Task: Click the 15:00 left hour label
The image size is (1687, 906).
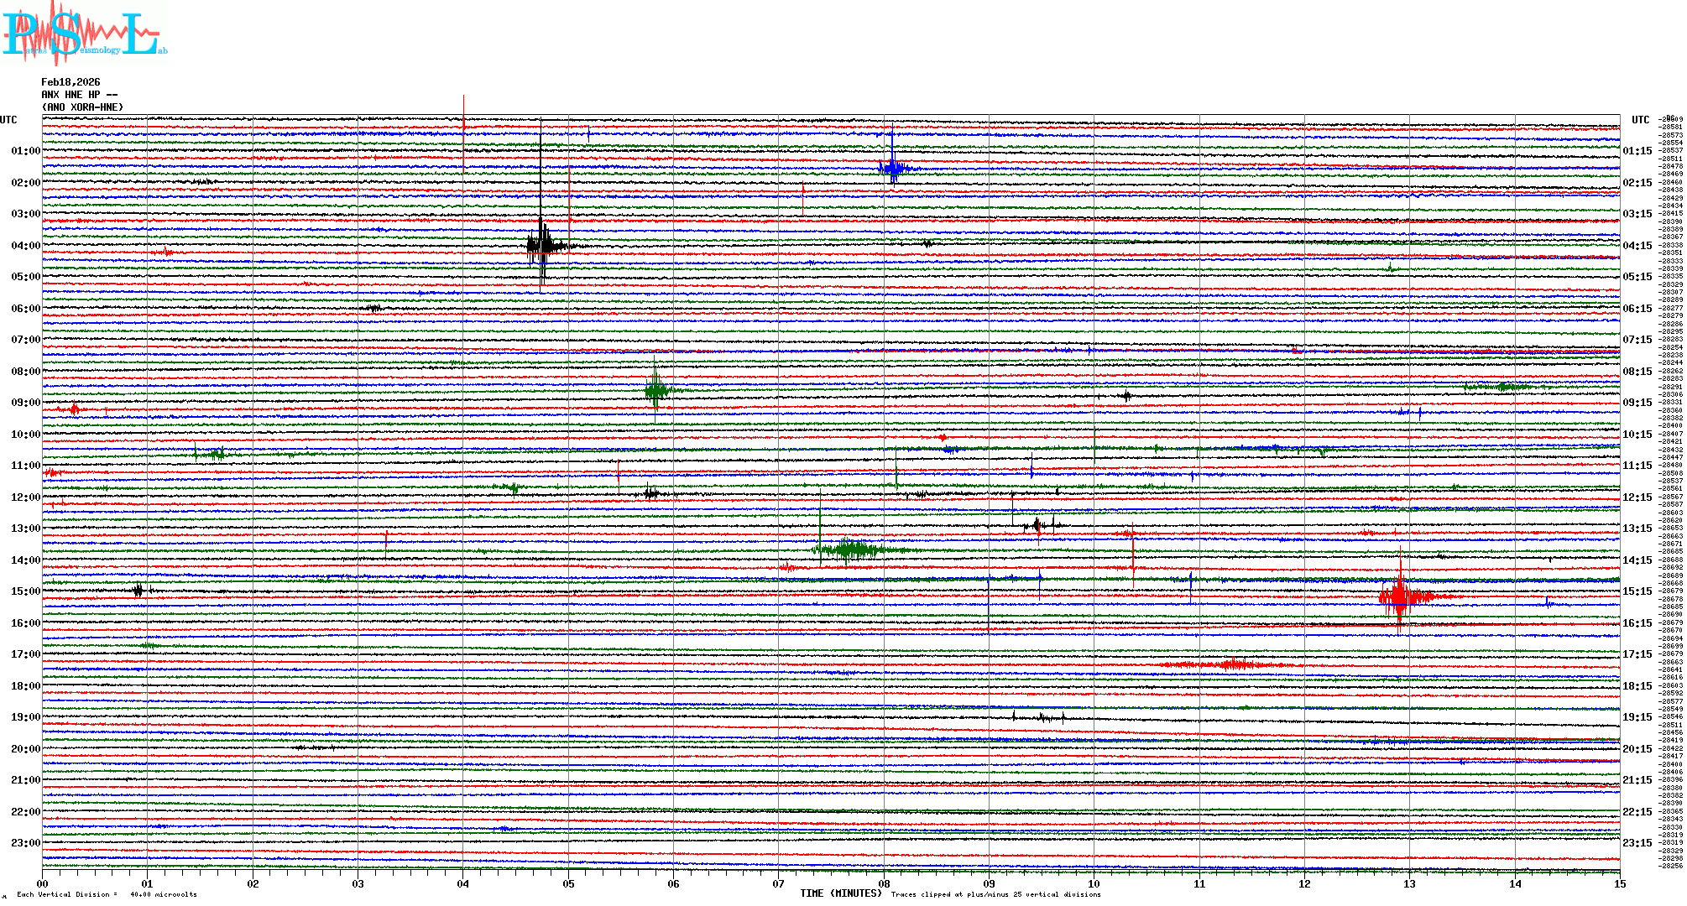Action: pyautogui.click(x=25, y=591)
